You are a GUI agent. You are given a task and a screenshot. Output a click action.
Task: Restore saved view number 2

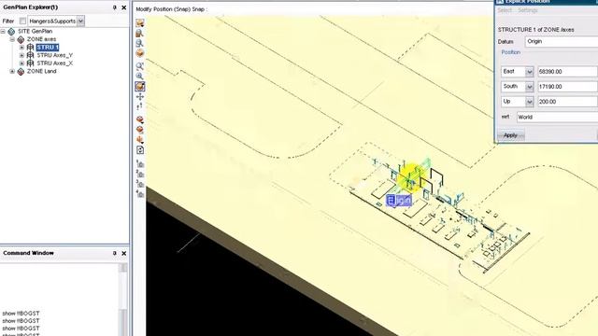tap(140, 175)
